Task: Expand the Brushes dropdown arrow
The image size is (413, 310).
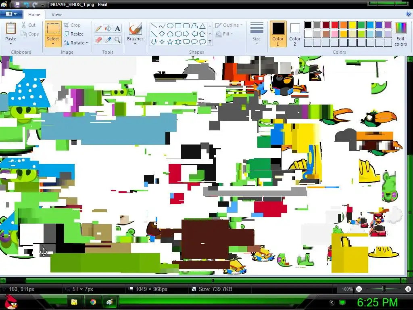Action: click(x=135, y=44)
